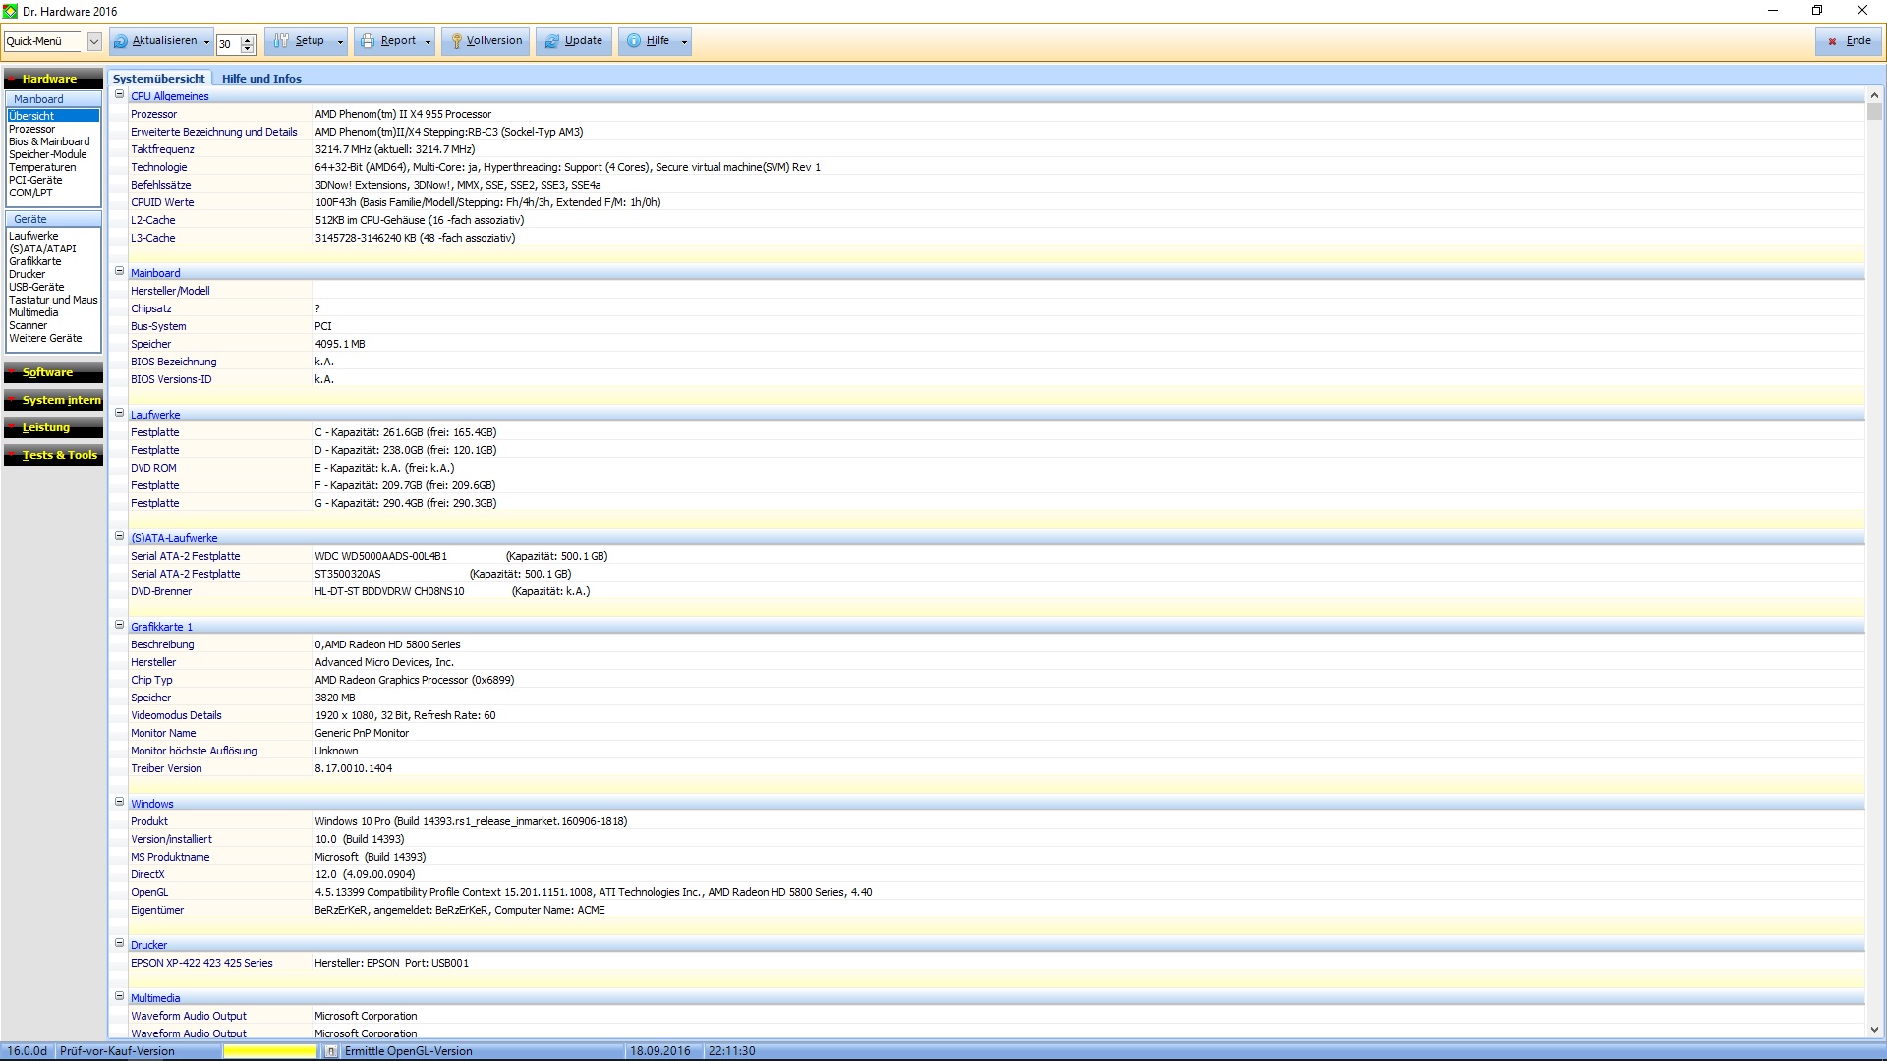Click the Aktualisieren refresh icon

tap(121, 41)
